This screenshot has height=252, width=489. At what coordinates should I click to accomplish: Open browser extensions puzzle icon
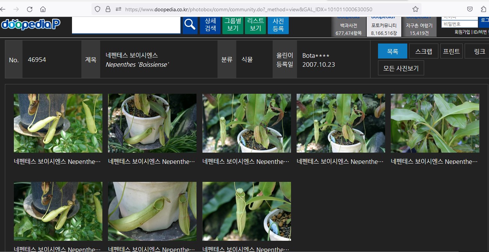(x=484, y=9)
